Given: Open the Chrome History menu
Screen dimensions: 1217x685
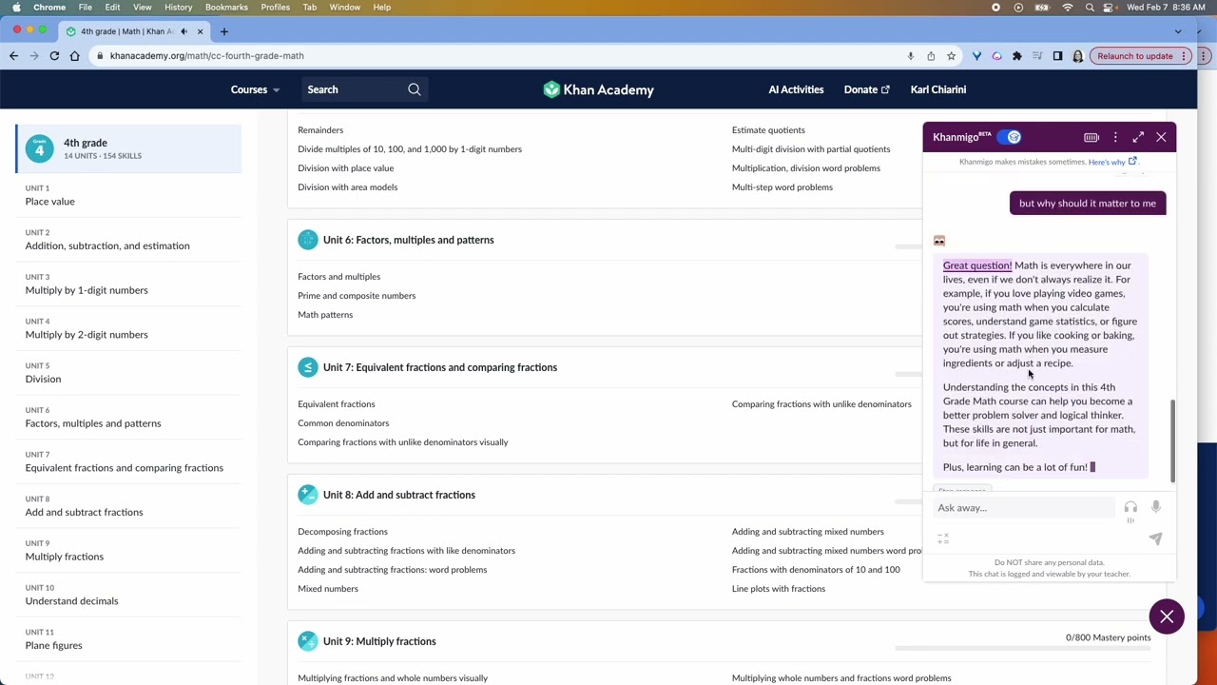Looking at the screenshot, I should [x=178, y=8].
